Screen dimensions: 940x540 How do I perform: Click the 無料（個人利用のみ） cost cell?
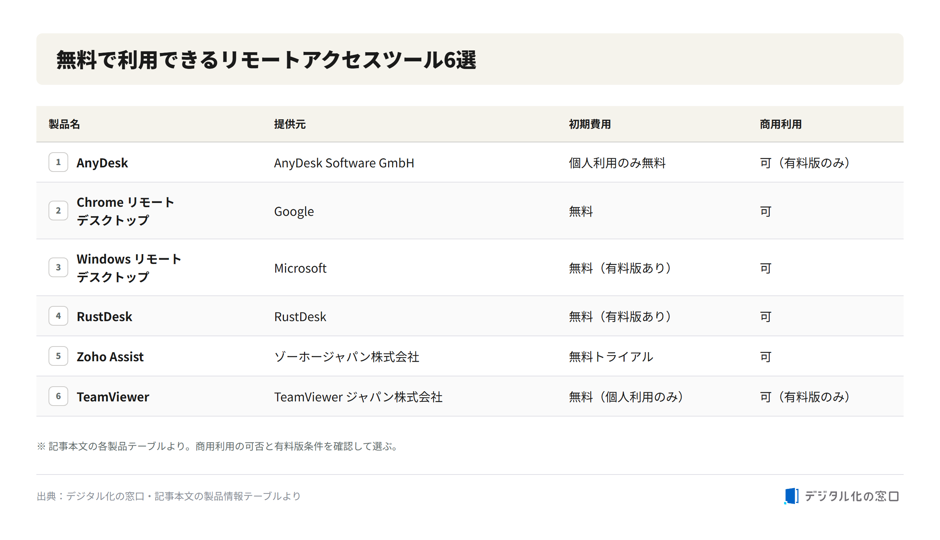click(x=627, y=397)
